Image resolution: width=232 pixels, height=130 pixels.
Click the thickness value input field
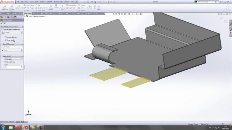click(13, 32)
